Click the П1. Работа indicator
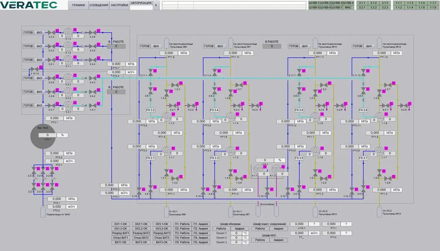The height and width of the screenshot is (251, 440). coord(182,224)
